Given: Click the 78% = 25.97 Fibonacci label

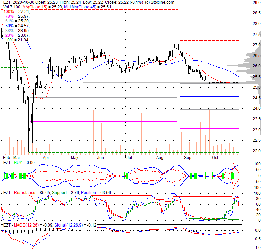Looking at the screenshot, I should 17,16.
